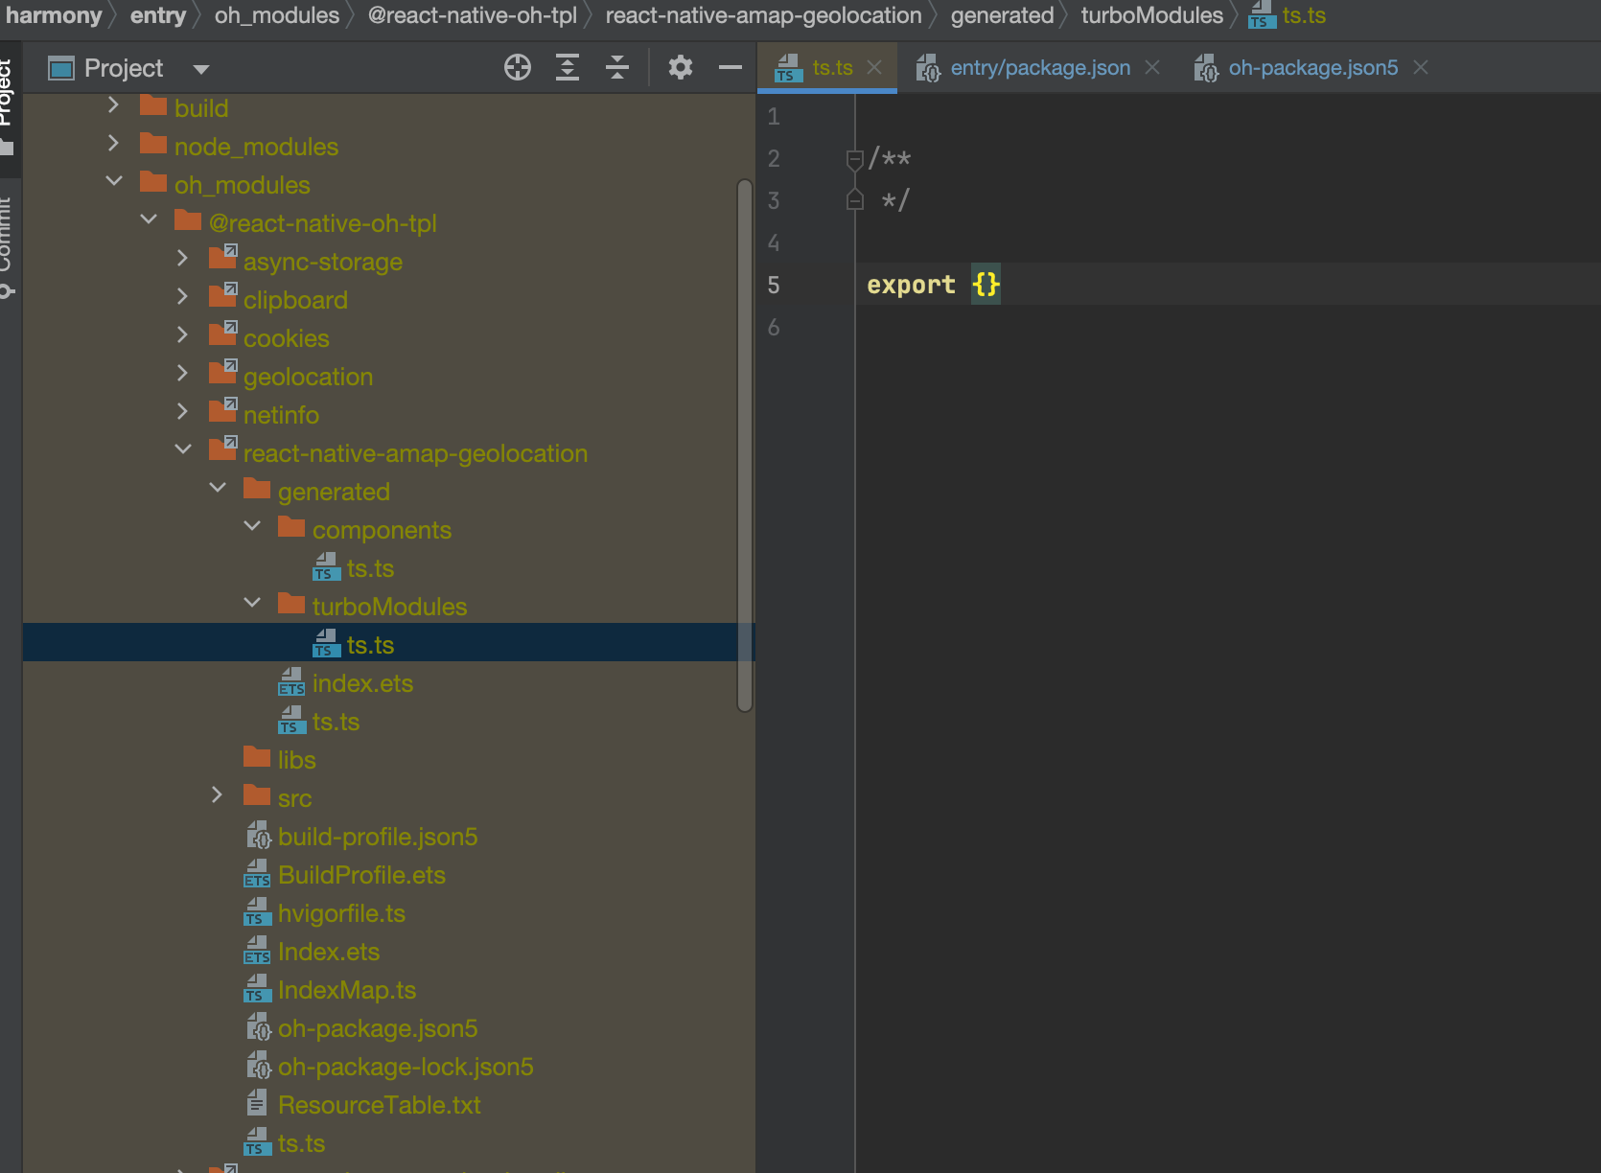1601x1173 pixels.
Task: Select ResourceTable.txt file
Action: [x=380, y=1105]
